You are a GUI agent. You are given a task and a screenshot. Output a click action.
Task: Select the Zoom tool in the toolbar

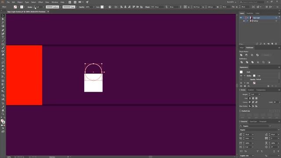click(3, 114)
